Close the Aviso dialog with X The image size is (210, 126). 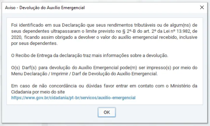click(202, 8)
